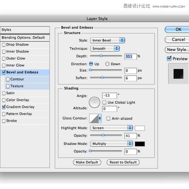189x189 pixels.
Task: Click the Soften slider handle
Action: (102, 77)
